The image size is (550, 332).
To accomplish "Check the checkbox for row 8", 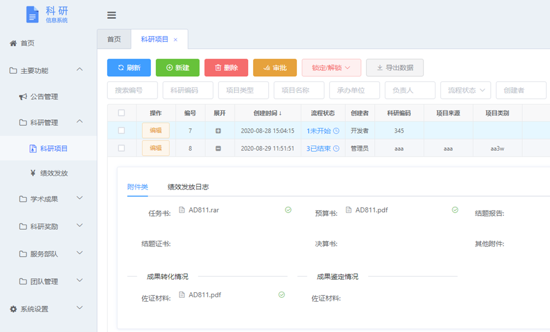I will point(122,148).
